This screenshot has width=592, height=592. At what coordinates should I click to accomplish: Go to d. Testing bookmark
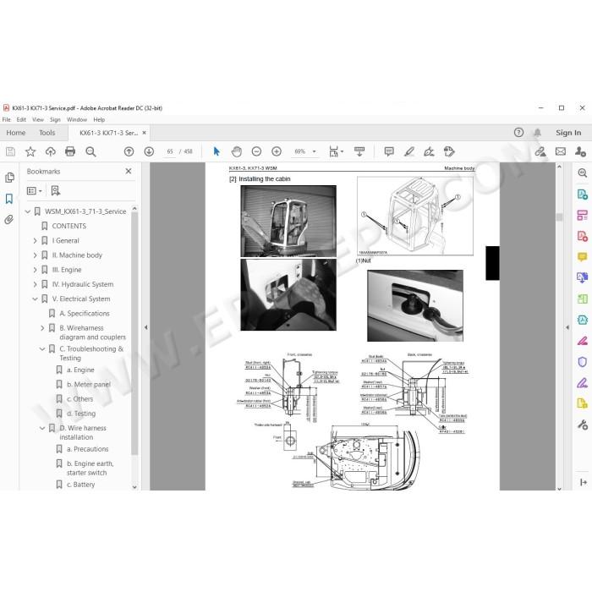coord(81,414)
